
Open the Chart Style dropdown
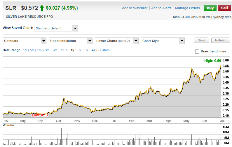click(x=163, y=41)
